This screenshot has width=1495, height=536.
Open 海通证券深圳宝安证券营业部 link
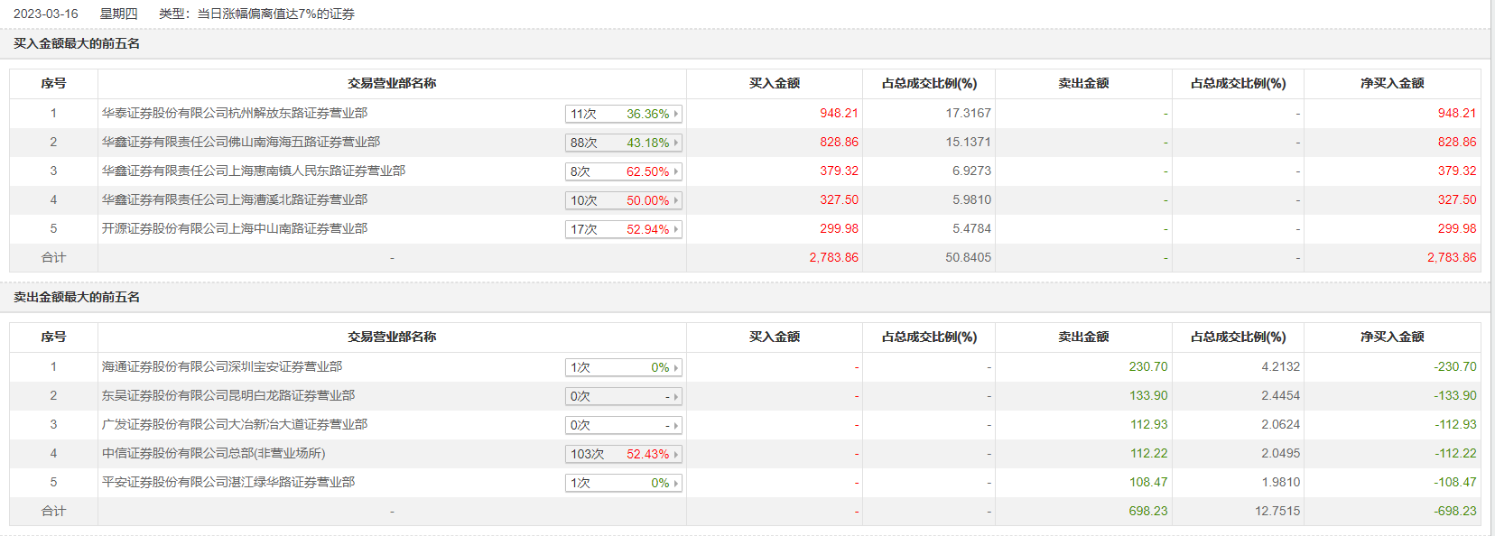coord(222,367)
